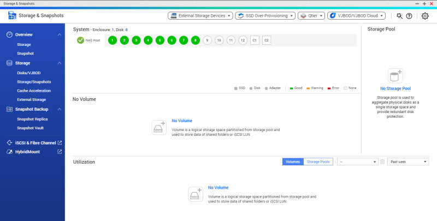The height and width of the screenshot is (221, 437).
Task: Collapse the Snapshot Backup section chevron
Action: coord(60,109)
